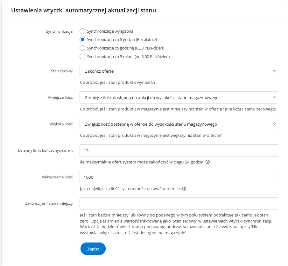Focus the 'Maksymalna ilość' input field
288x266 pixels.
click(x=179, y=177)
